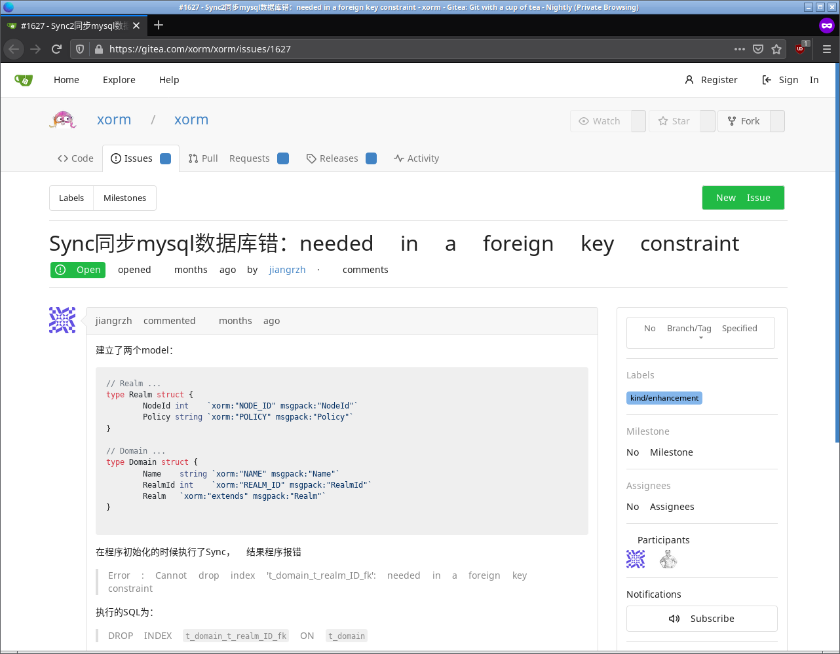The height and width of the screenshot is (654, 840).
Task: Click the Gitea logo icon
Action: coord(24,80)
